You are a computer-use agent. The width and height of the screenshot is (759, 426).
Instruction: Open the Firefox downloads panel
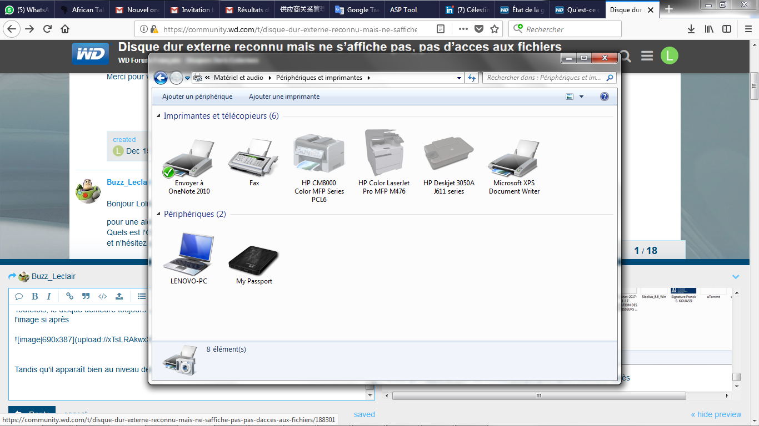click(x=691, y=29)
